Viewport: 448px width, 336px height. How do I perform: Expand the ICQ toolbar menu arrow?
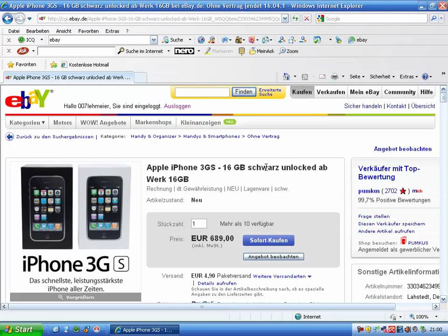[x=42, y=40]
